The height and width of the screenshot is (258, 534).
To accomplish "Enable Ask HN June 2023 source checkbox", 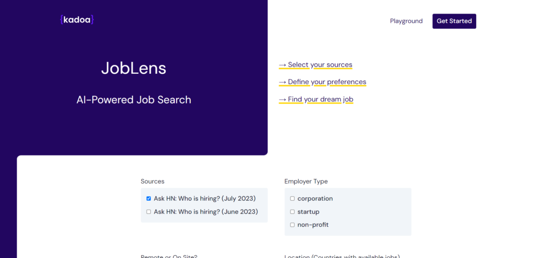I will pyautogui.click(x=149, y=212).
